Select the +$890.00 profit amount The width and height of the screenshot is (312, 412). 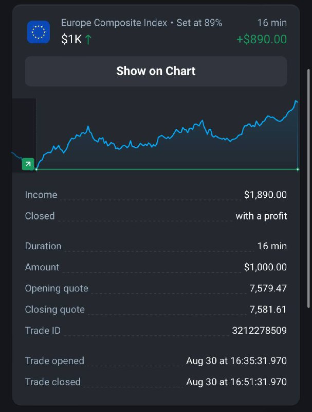click(x=262, y=40)
